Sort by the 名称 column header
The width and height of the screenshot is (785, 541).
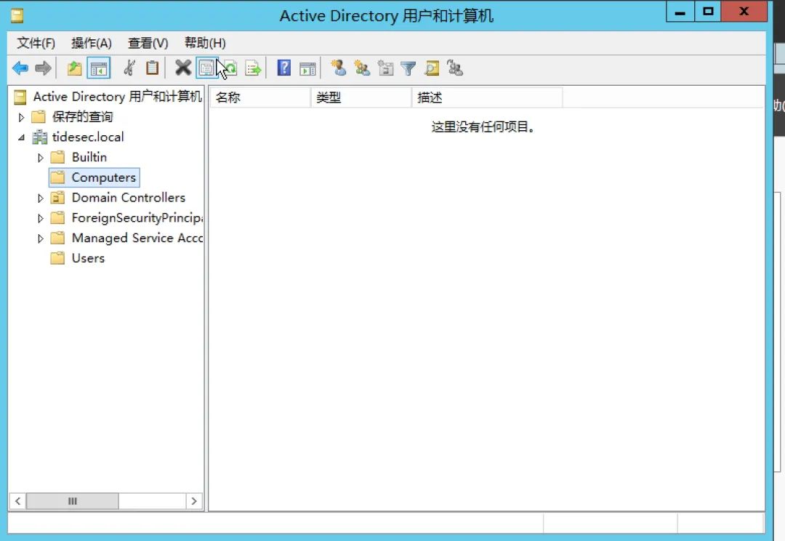point(259,97)
